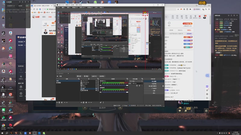The image size is (241, 135).
Task: Open mixer toolbar three-dot options menu
Action: click(103, 102)
